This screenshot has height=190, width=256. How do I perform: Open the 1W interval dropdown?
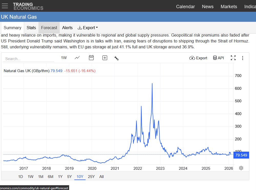click(x=64, y=58)
